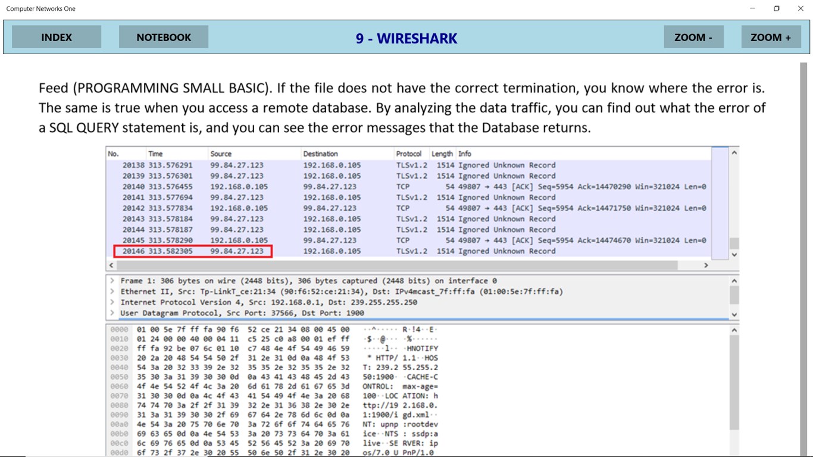Viewport: 813px width, 457px height.
Task: Minimize the Computer Networks One window
Action: 753,8
